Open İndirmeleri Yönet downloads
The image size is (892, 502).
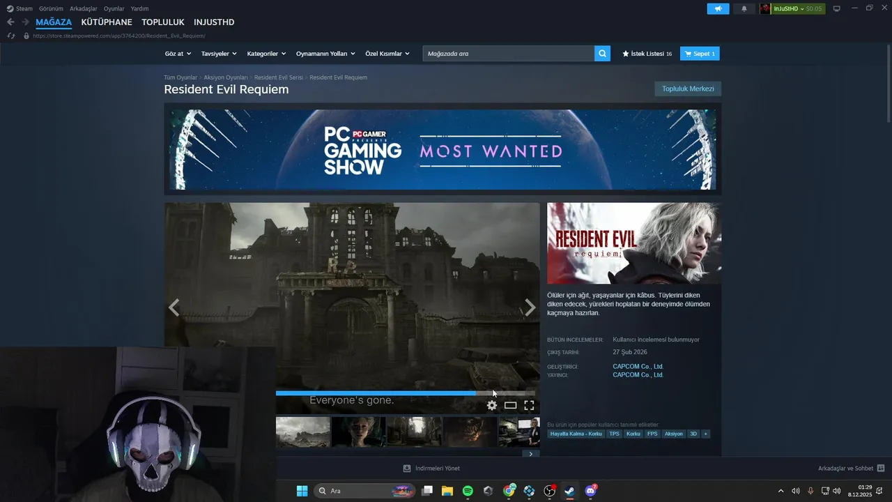[431, 469]
